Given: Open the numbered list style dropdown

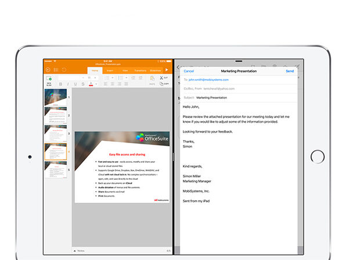Looking at the screenshot, I should click(113, 78).
